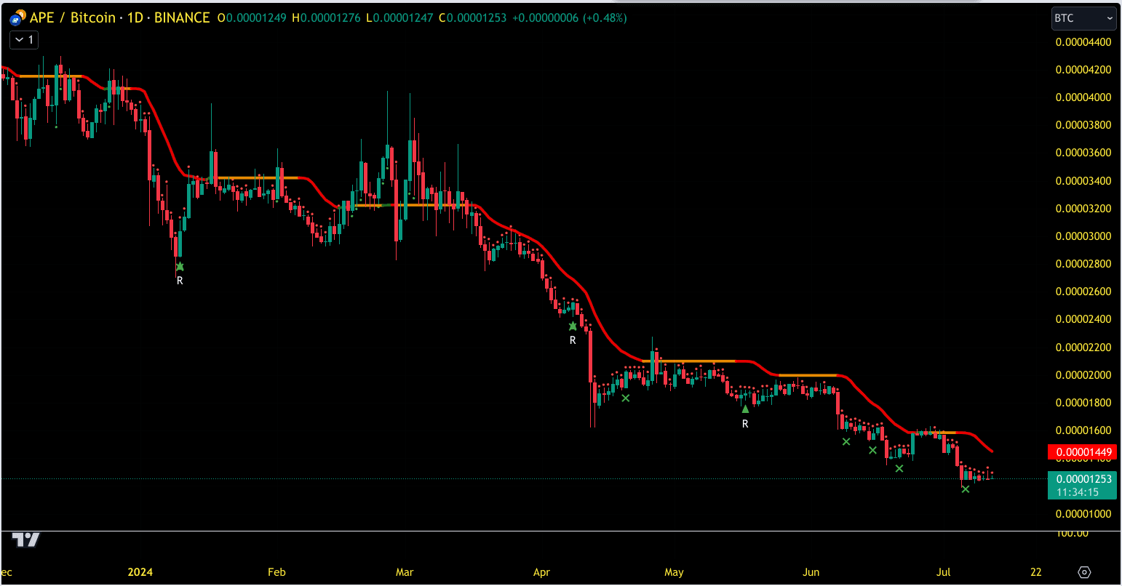1122x586 pixels.
Task: Click the 0.00002000 price scale label
Action: click(x=1083, y=375)
